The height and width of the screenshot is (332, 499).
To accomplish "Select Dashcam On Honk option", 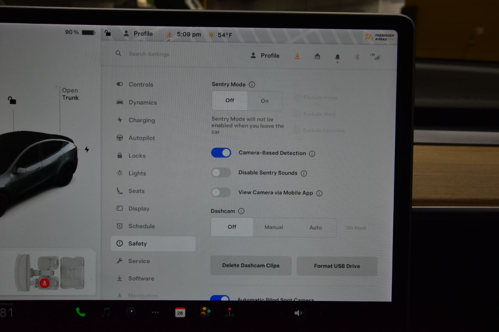I will tap(356, 228).
